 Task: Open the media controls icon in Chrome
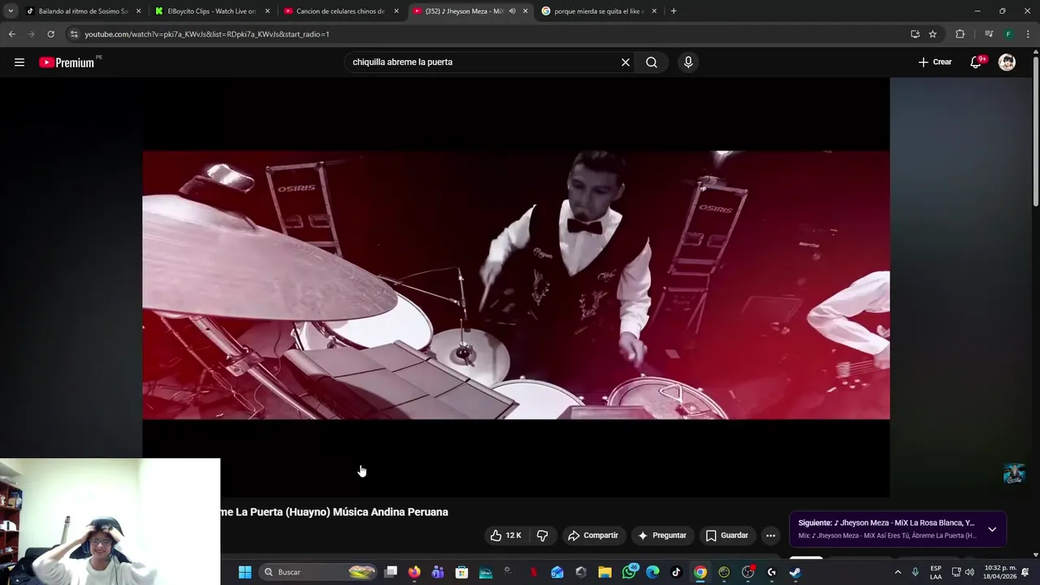point(989,34)
